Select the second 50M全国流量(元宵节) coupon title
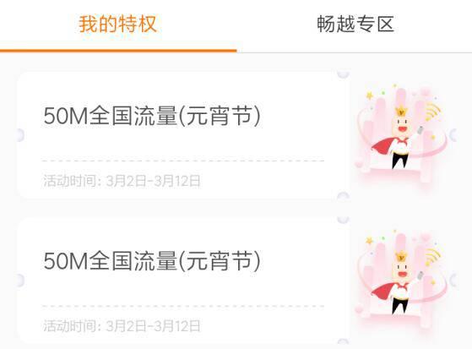This screenshot has width=472, height=349. tap(152, 261)
